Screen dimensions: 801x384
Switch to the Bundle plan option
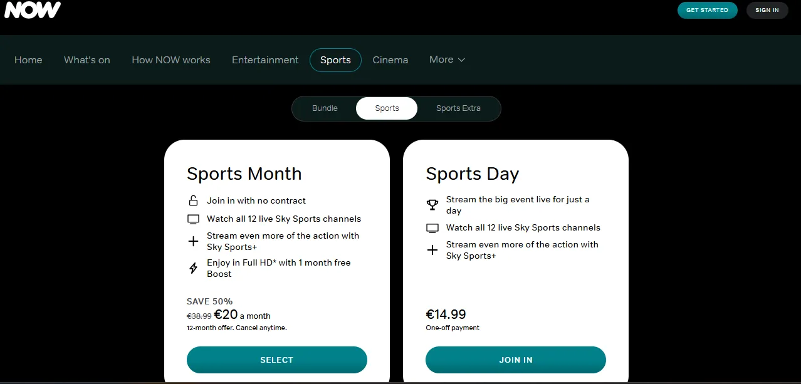point(325,108)
